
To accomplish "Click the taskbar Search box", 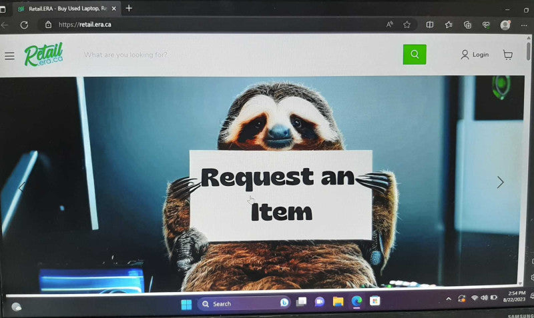I will click(244, 303).
